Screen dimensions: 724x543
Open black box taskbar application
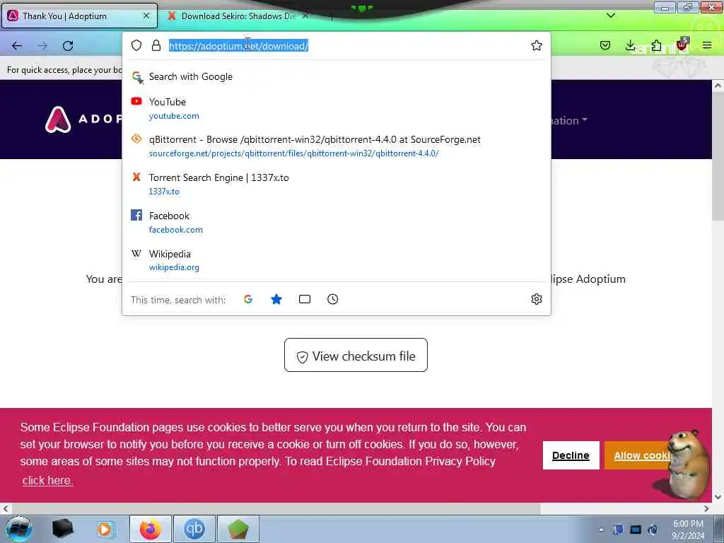coord(62,529)
